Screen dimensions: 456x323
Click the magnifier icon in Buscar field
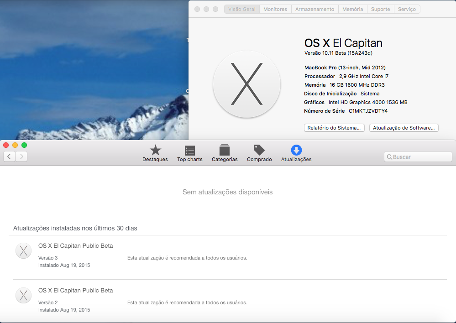coord(389,157)
